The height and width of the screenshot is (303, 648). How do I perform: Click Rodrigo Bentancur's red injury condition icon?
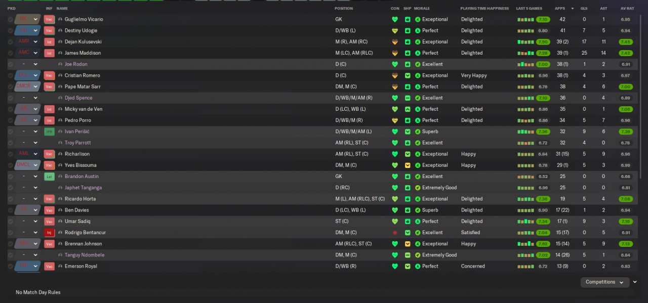click(x=395, y=233)
